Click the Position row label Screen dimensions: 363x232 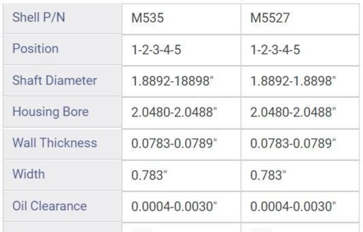[35, 49]
